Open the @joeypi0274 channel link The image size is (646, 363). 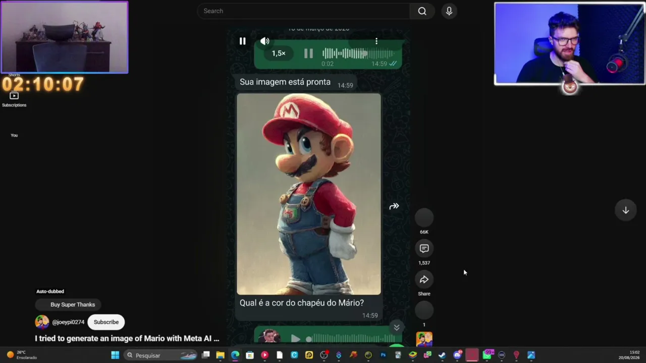point(68,322)
